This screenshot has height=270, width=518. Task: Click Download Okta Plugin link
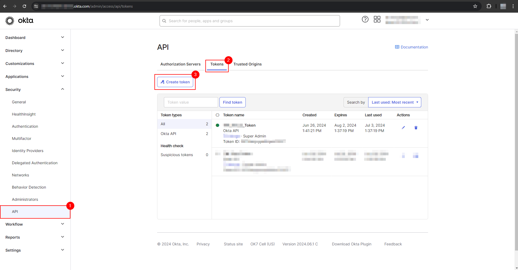click(x=352, y=244)
